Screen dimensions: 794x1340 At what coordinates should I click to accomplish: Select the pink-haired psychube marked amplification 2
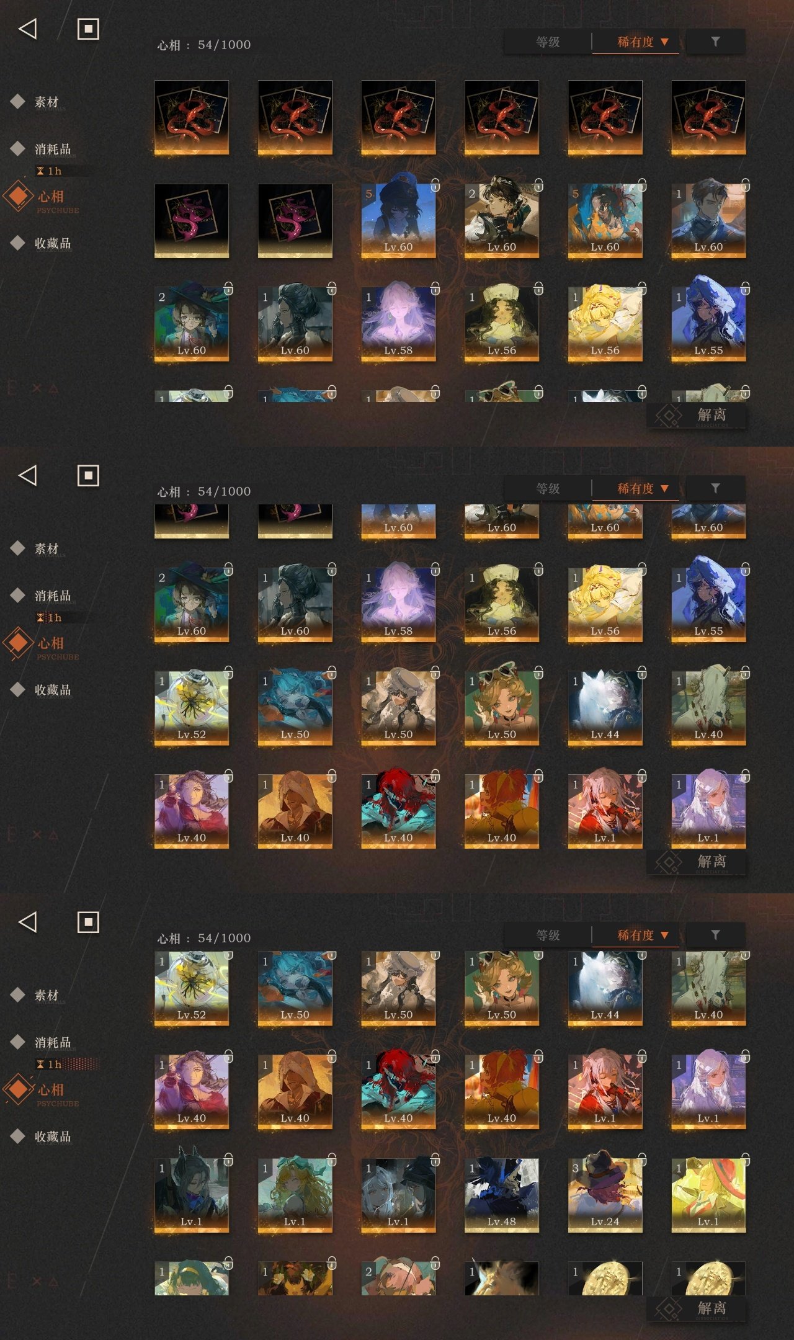pyautogui.click(x=398, y=1278)
